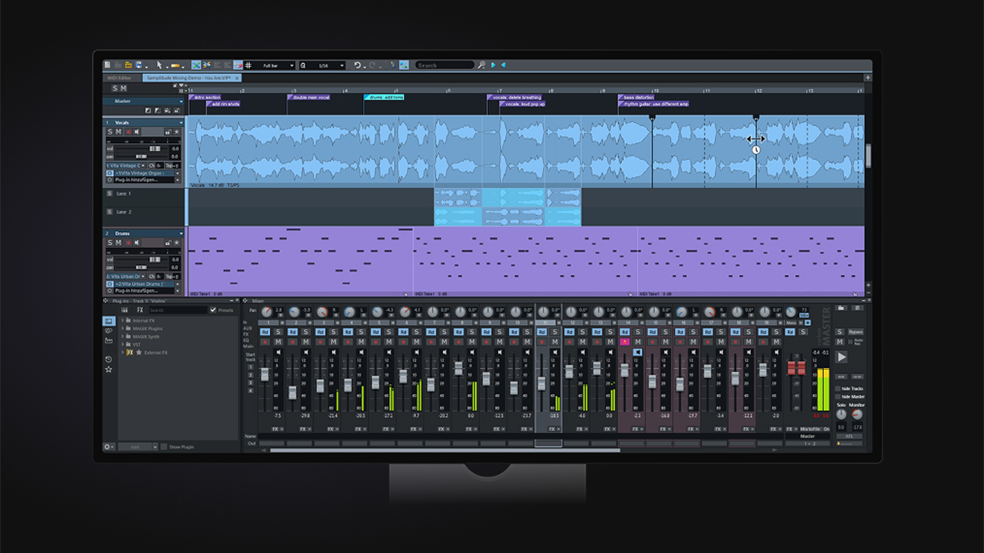The height and width of the screenshot is (553, 984).
Task: Click the speaker icon on mixer channel 1
Action: [x=278, y=353]
